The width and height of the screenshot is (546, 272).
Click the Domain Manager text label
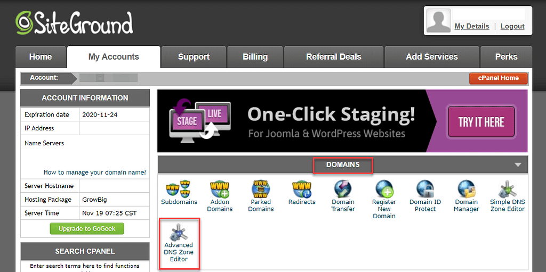(466, 205)
